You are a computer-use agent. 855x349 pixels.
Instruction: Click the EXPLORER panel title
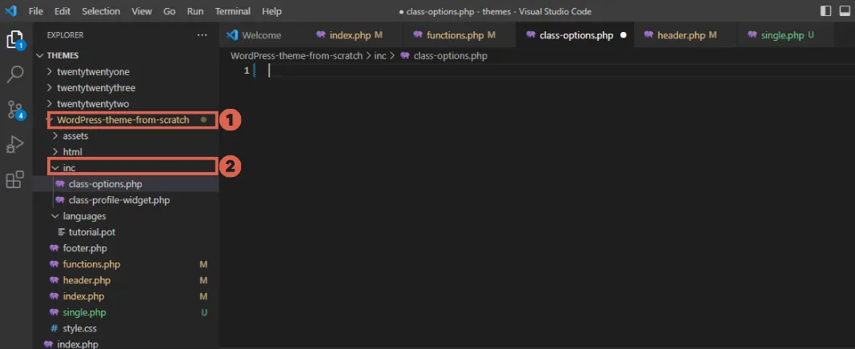pyautogui.click(x=66, y=35)
